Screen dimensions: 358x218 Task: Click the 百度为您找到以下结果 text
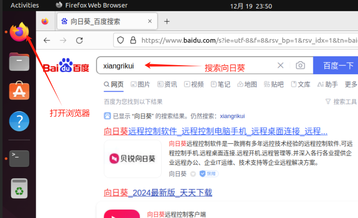(x=133, y=102)
